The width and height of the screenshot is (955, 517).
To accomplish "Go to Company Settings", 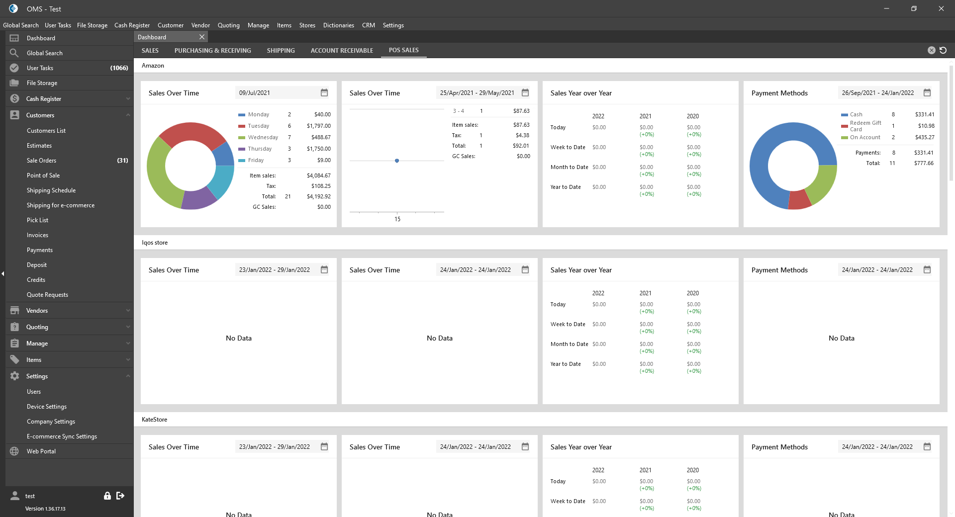I will click(51, 422).
